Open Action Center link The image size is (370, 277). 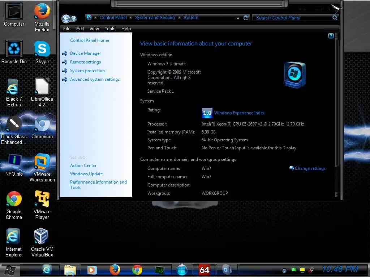(83, 166)
